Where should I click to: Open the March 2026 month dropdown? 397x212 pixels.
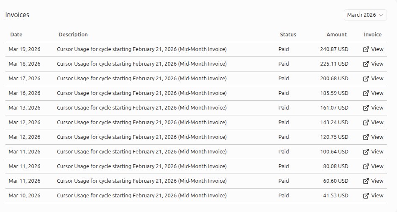point(365,15)
